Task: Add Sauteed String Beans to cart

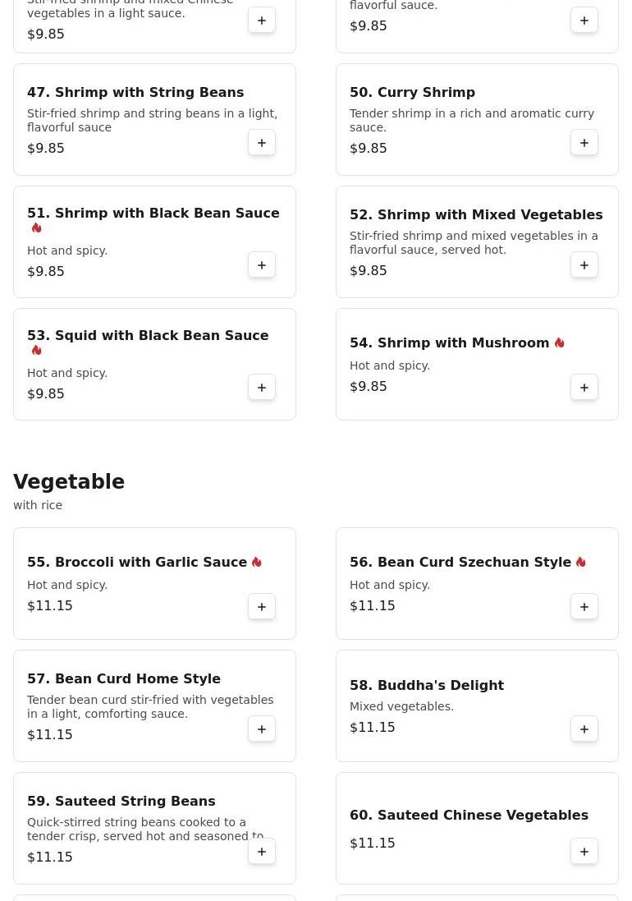Action: pyautogui.click(x=262, y=852)
